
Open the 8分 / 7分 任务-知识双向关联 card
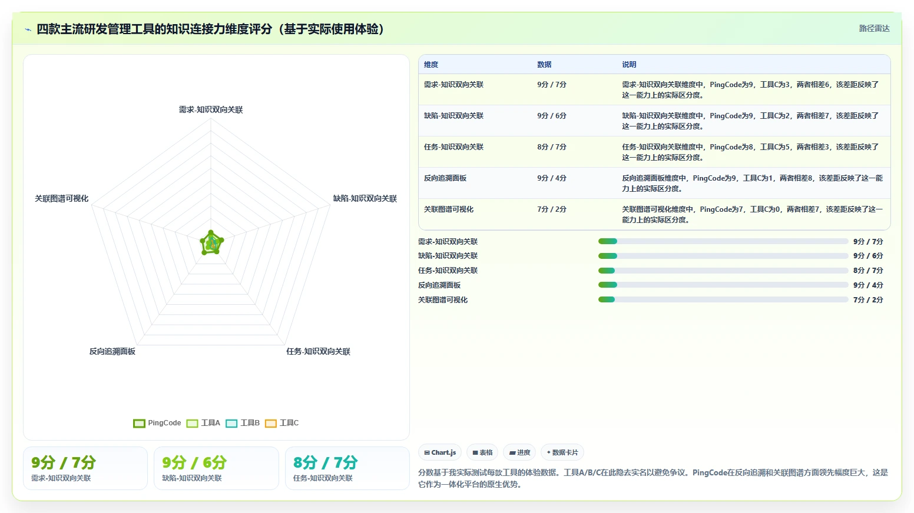coord(347,468)
